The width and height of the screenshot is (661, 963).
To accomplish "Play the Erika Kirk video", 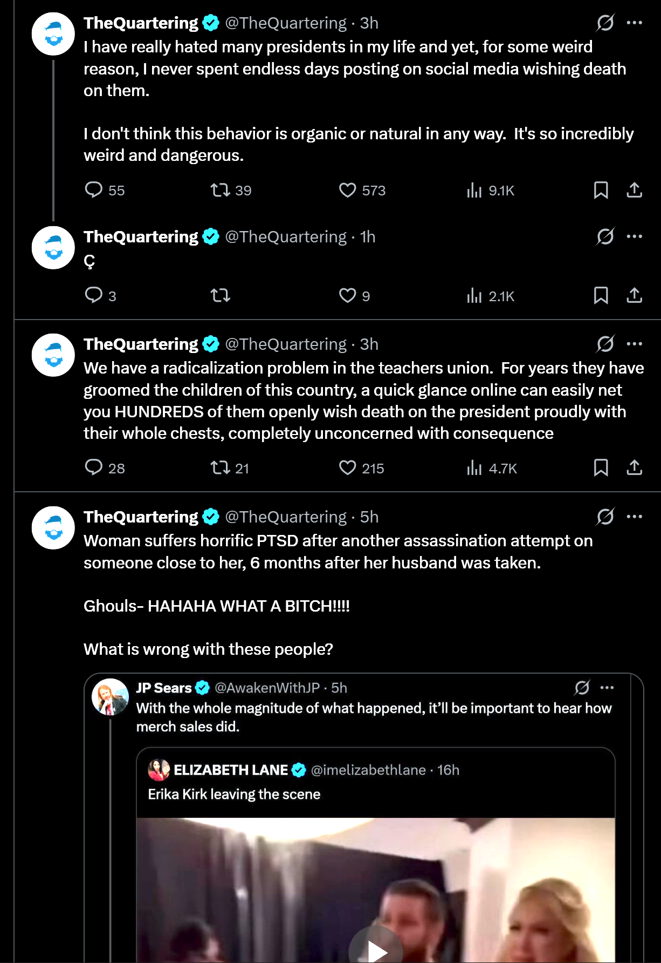I will 376,950.
